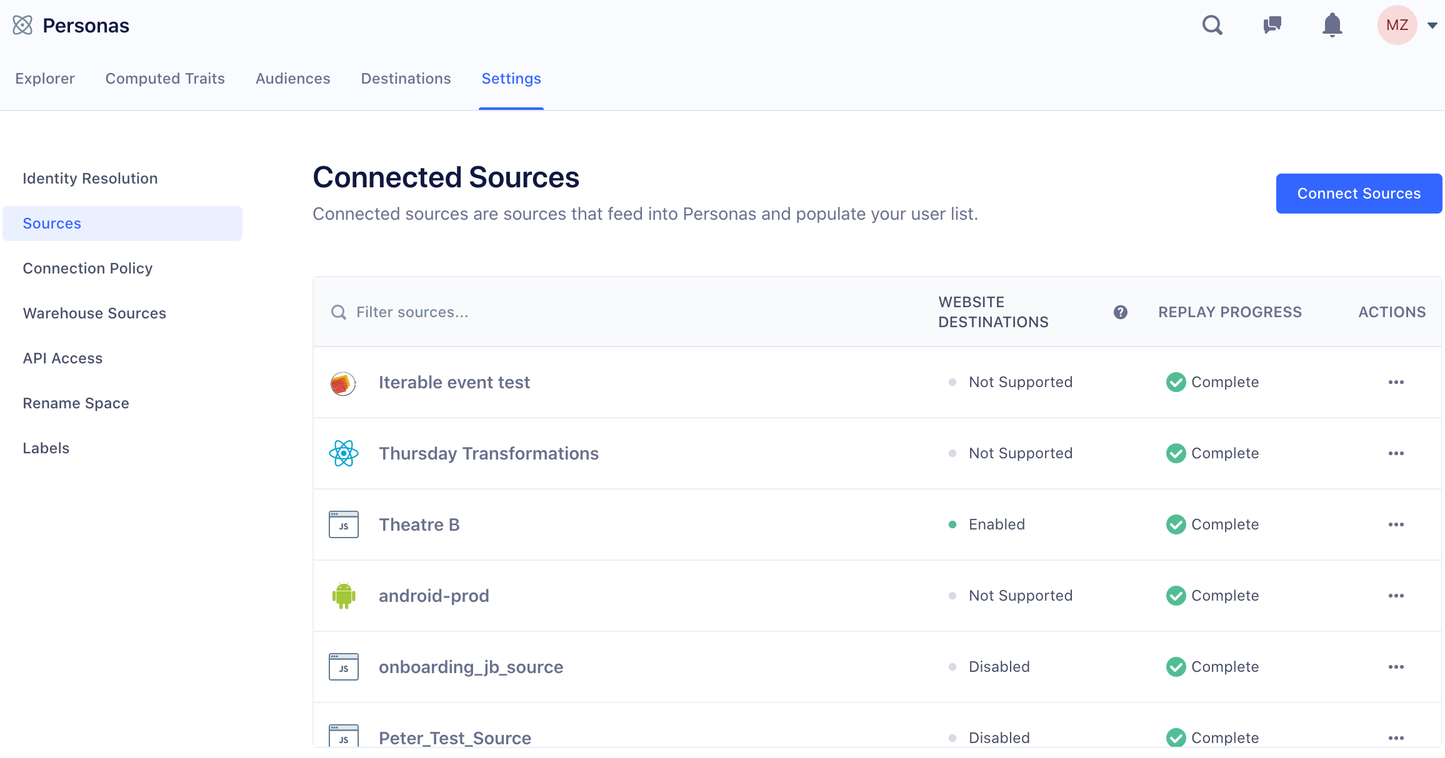Click Thursday Transformations React icon
This screenshot has width=1445, height=758.
pos(343,453)
